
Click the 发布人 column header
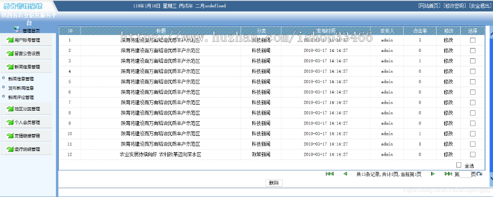click(387, 31)
